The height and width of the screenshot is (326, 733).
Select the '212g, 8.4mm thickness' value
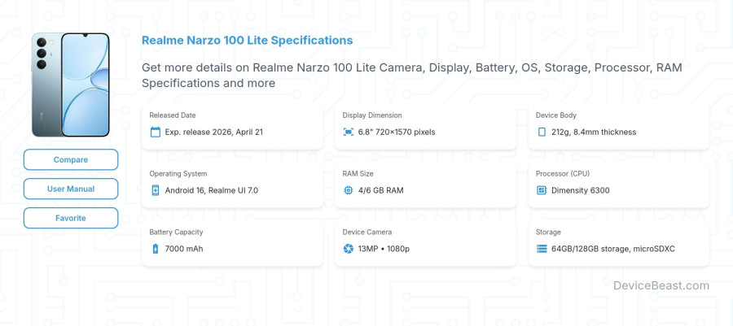(594, 132)
